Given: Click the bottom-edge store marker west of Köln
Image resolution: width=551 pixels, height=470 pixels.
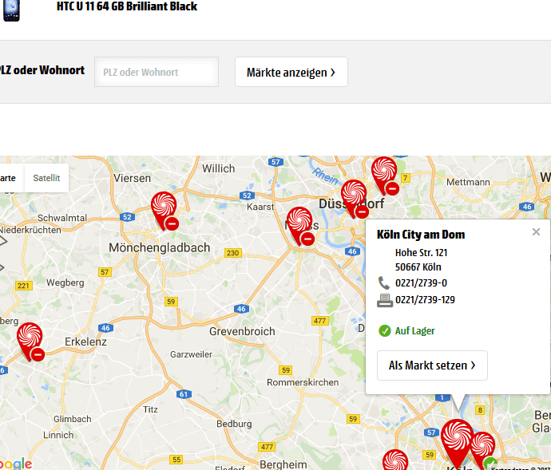Looking at the screenshot, I should [x=395, y=460].
